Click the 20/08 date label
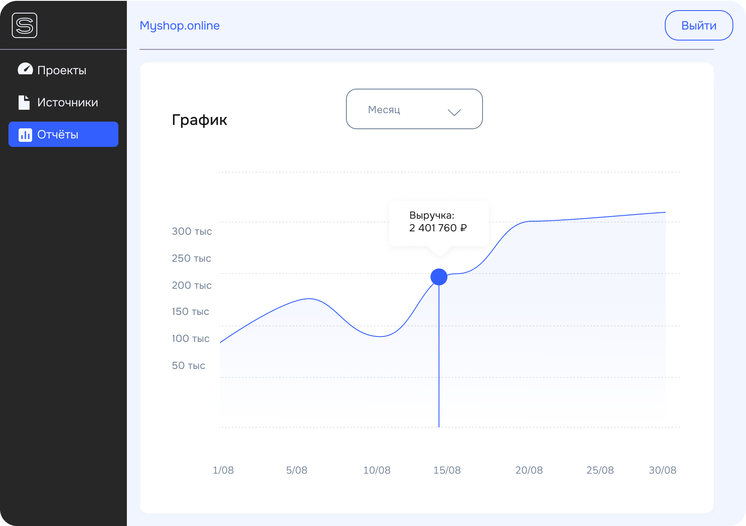 (529, 470)
